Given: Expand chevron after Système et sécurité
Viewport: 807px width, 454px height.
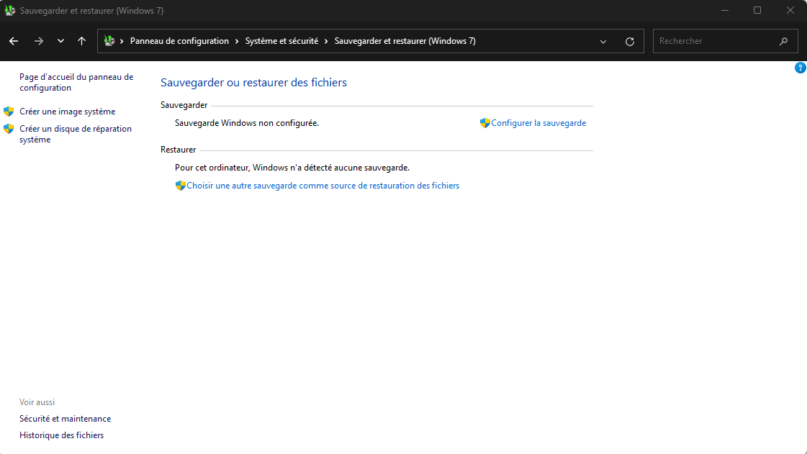Looking at the screenshot, I should click(326, 41).
